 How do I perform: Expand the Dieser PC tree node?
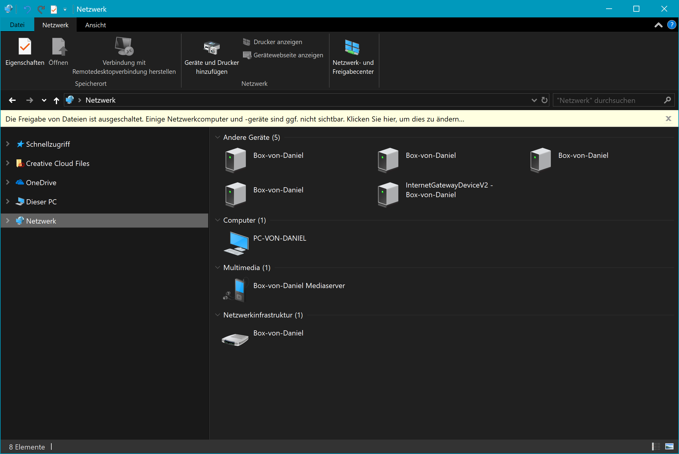pyautogui.click(x=8, y=202)
